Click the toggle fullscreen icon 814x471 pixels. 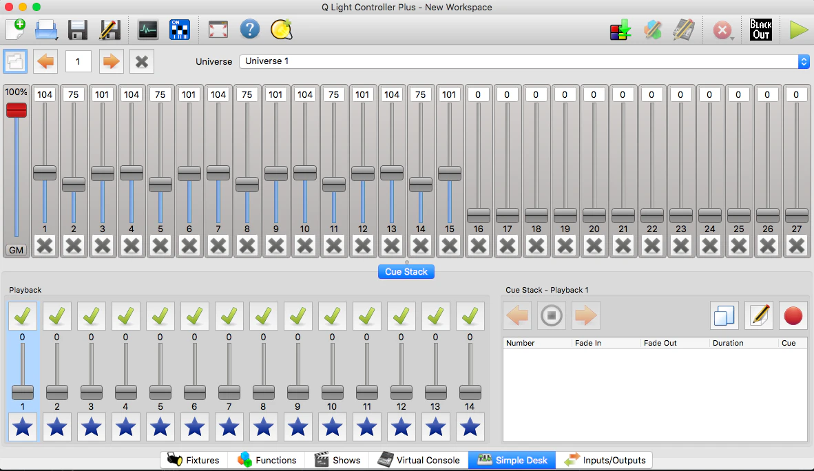(218, 30)
